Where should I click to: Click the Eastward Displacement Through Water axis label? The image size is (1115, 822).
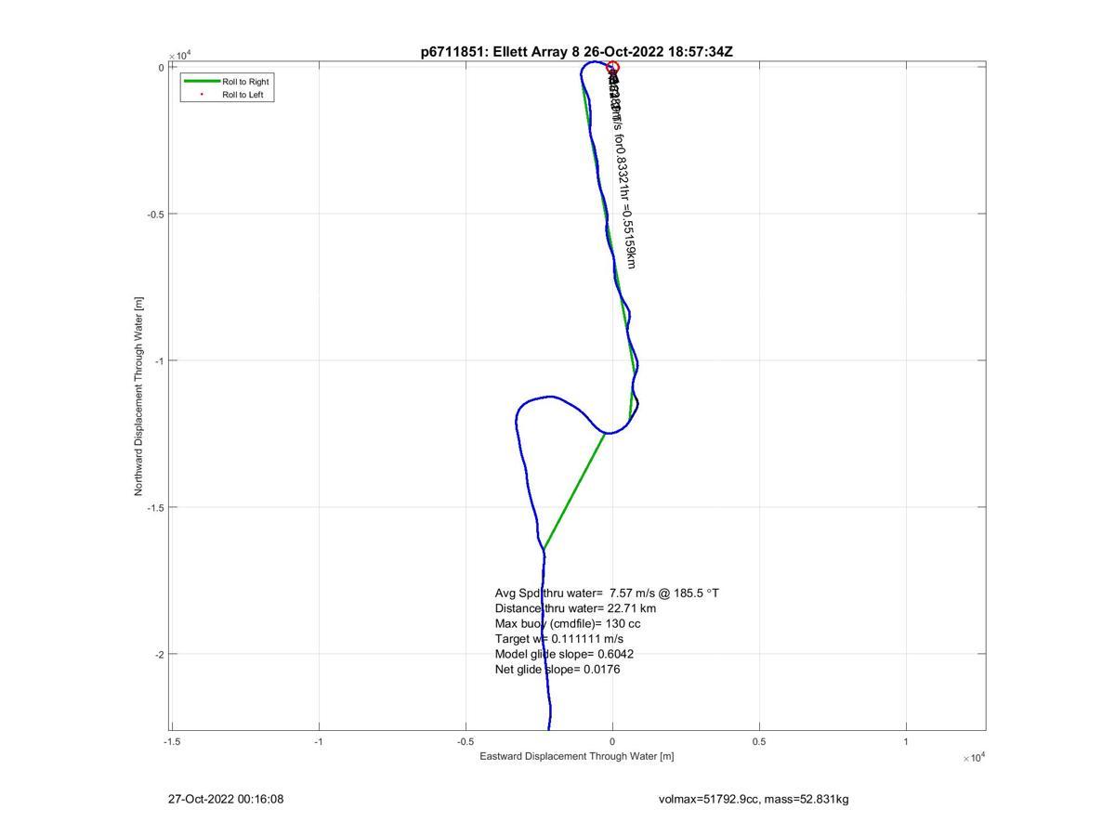tap(577, 756)
